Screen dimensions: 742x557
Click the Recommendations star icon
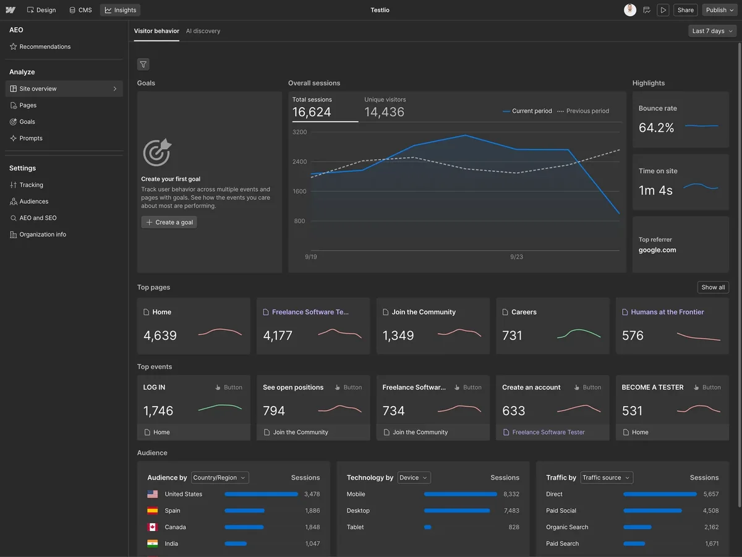coord(14,46)
